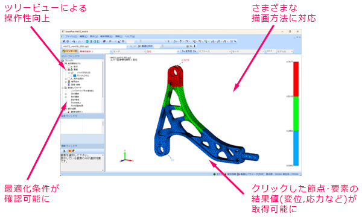
Task: Click the previous frame arrow left of the frame slider
Action: 136,41
